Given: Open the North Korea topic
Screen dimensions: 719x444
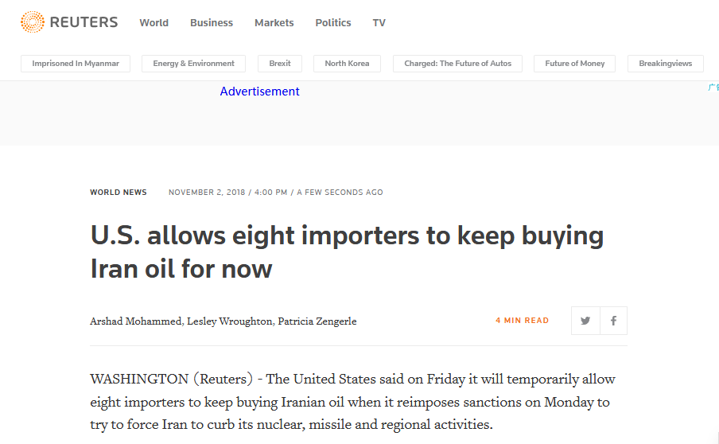Looking at the screenshot, I should click(x=347, y=64).
